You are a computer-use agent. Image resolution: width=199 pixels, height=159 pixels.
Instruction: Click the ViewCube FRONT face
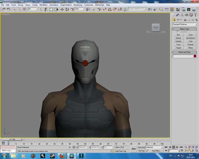click(x=156, y=27)
